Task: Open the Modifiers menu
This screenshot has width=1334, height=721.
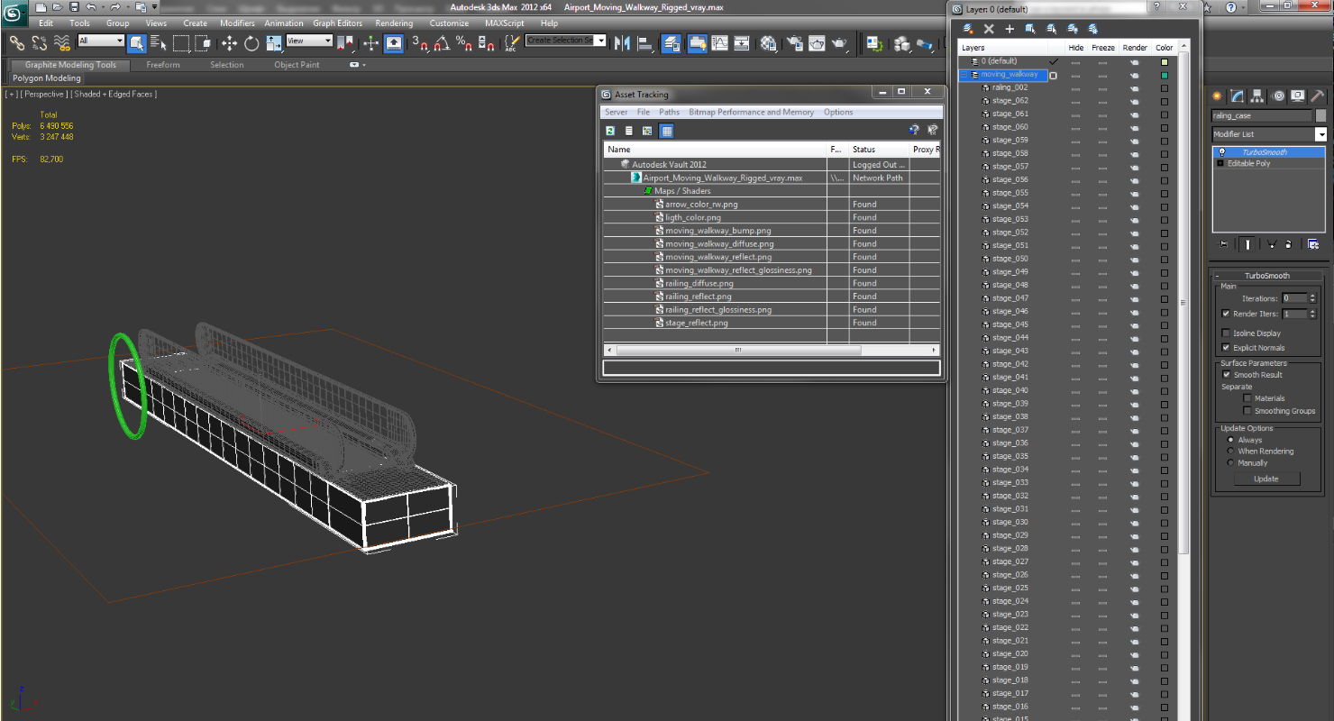Action: (x=237, y=23)
